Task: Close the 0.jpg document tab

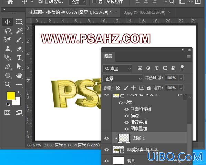Action: [169, 12]
